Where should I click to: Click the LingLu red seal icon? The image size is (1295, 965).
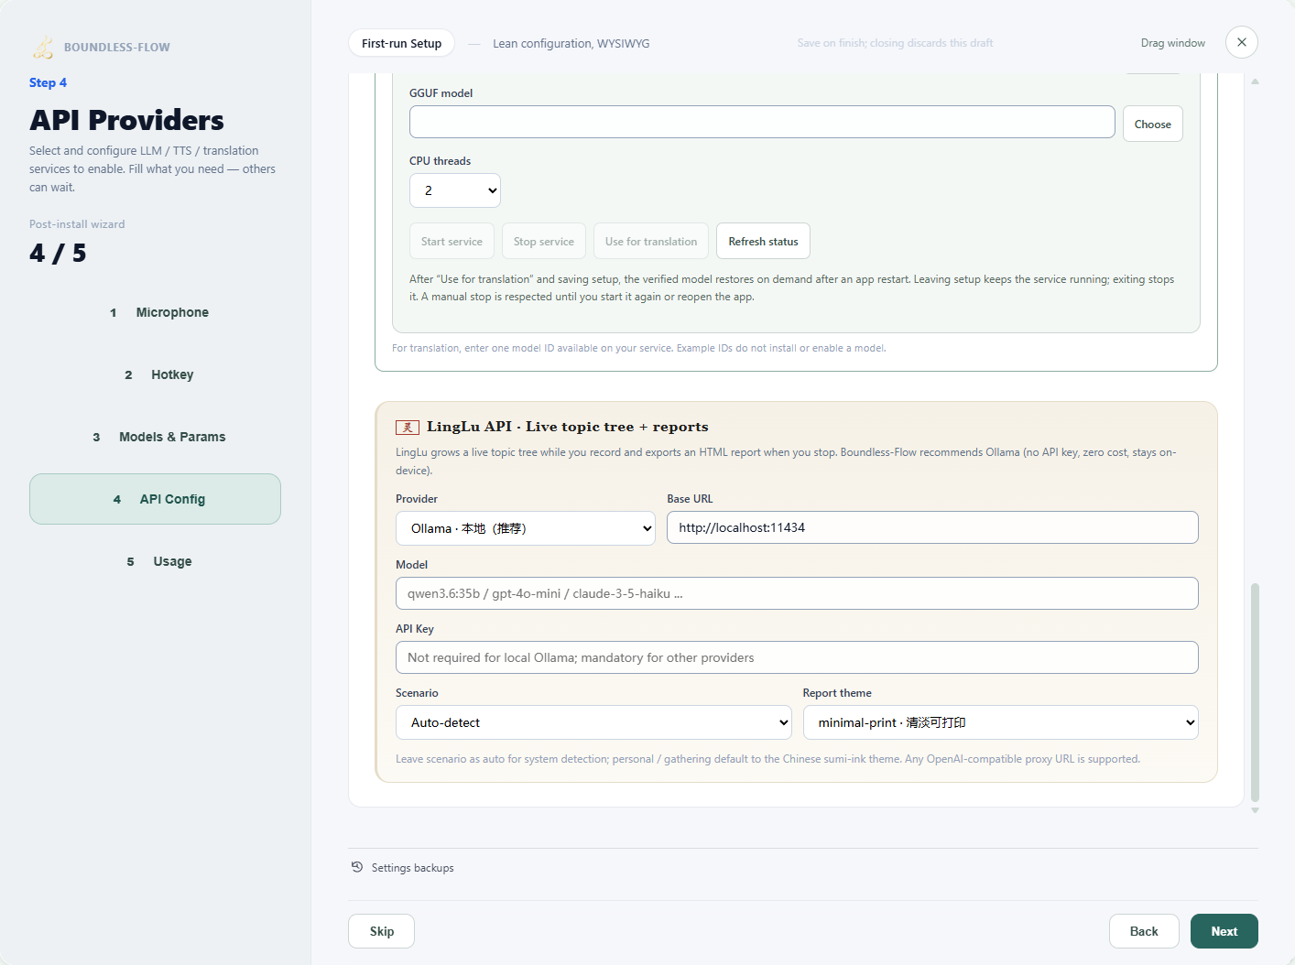click(408, 428)
